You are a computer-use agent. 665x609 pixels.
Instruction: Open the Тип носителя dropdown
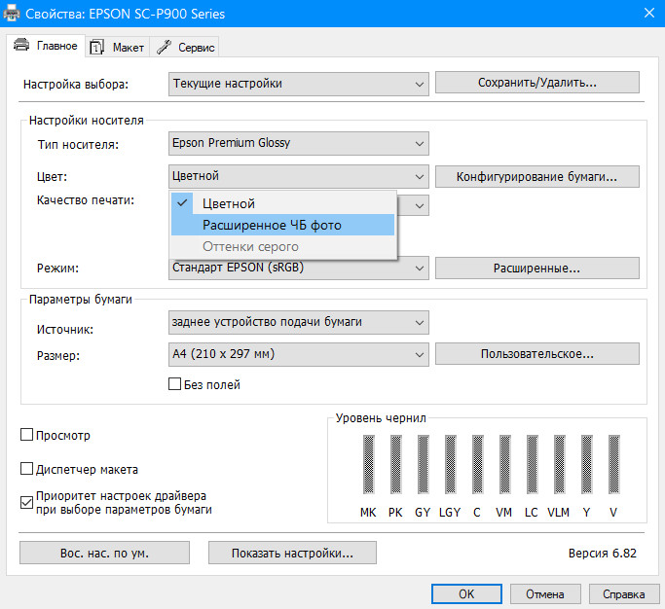(x=299, y=143)
